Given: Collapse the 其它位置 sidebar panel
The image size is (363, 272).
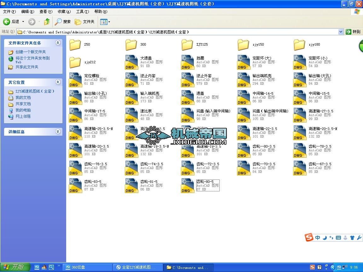Looking at the screenshot, I should pos(58,82).
